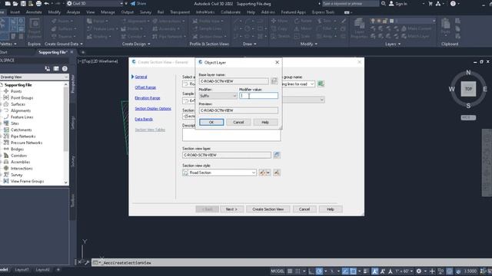Click the Create Section View button
The height and width of the screenshot is (276, 492).
pos(268,209)
